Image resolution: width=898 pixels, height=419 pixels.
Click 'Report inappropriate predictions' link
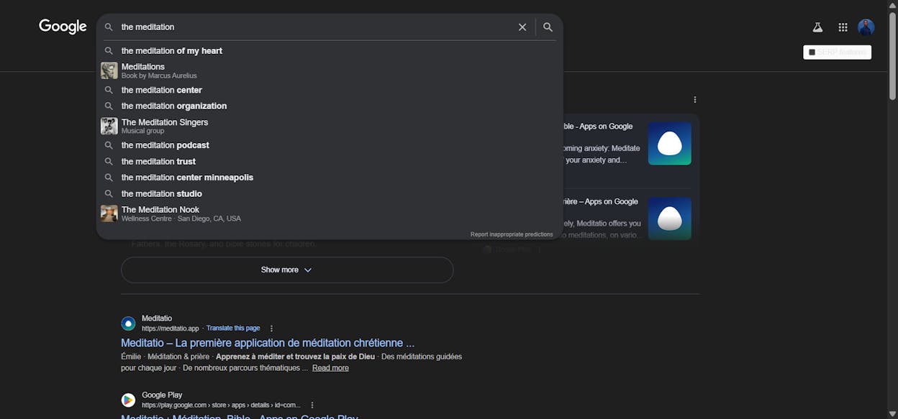[x=512, y=234]
